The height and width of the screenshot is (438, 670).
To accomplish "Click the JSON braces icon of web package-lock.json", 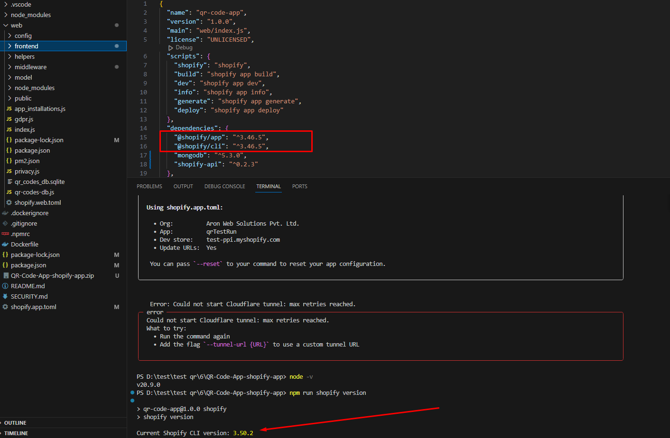I will [x=9, y=140].
